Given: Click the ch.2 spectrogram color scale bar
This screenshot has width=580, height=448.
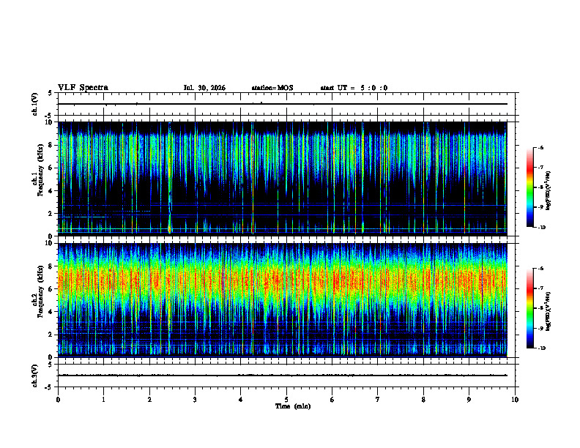Looking at the screenshot, I should (x=529, y=308).
